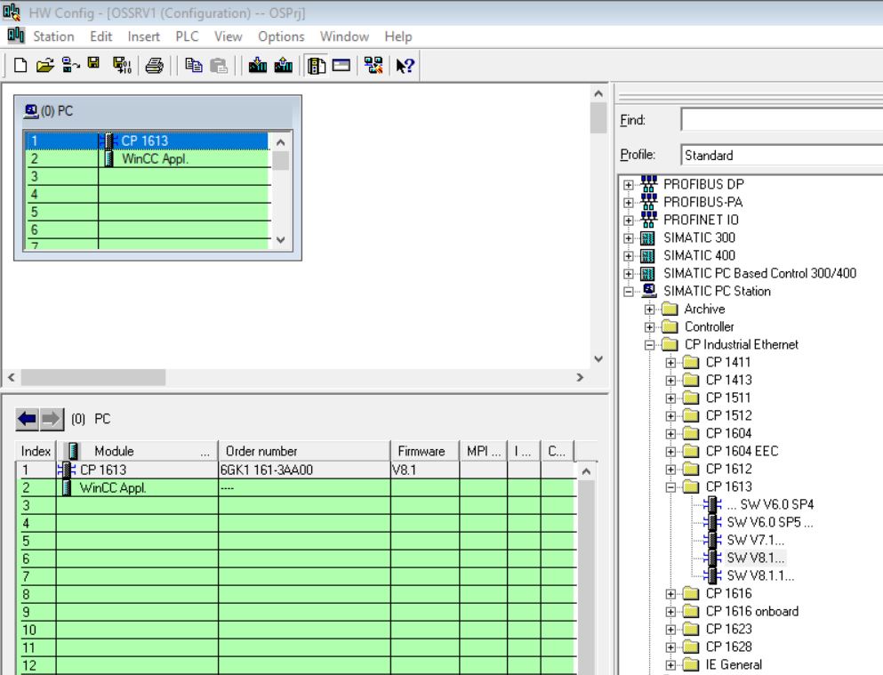Open the Help menu
This screenshot has width=883, height=675.
point(398,36)
